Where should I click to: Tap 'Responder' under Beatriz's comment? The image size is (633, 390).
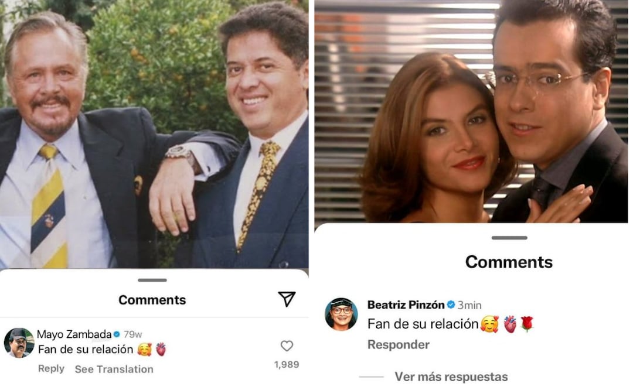(x=399, y=344)
